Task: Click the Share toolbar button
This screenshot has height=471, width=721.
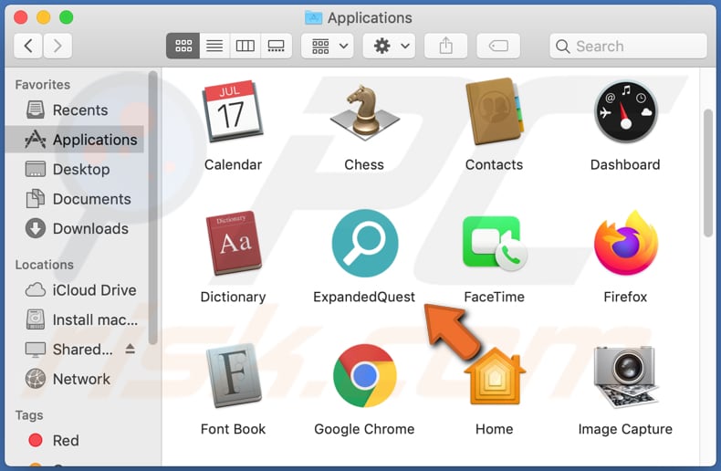Action: (445, 46)
